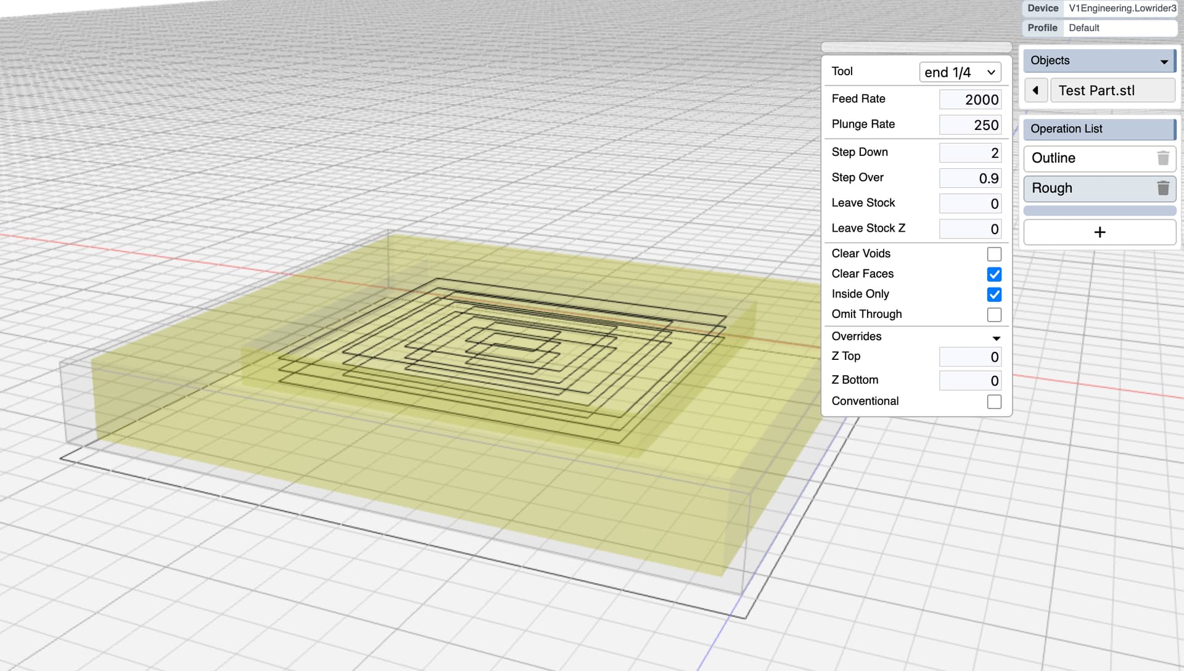This screenshot has height=671, width=1184.
Task: Expand the Objects panel dropdown arrow
Action: click(x=1164, y=61)
